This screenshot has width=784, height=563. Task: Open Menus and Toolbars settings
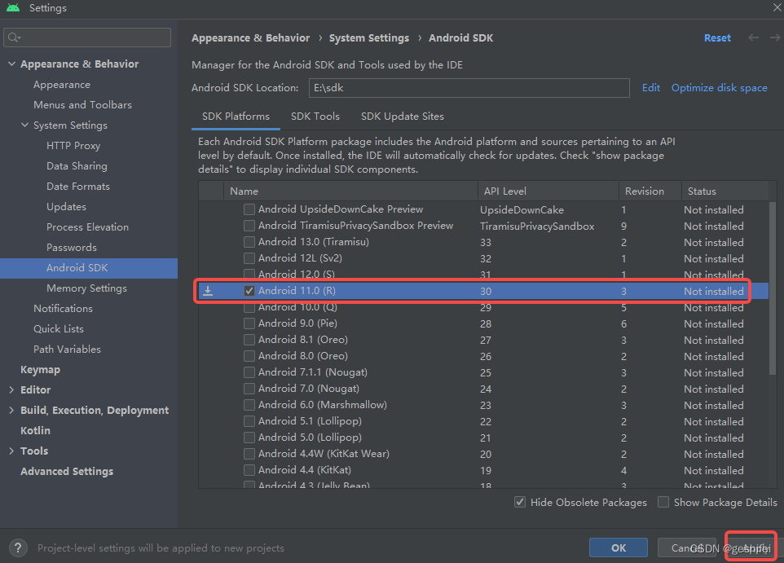[x=82, y=105]
